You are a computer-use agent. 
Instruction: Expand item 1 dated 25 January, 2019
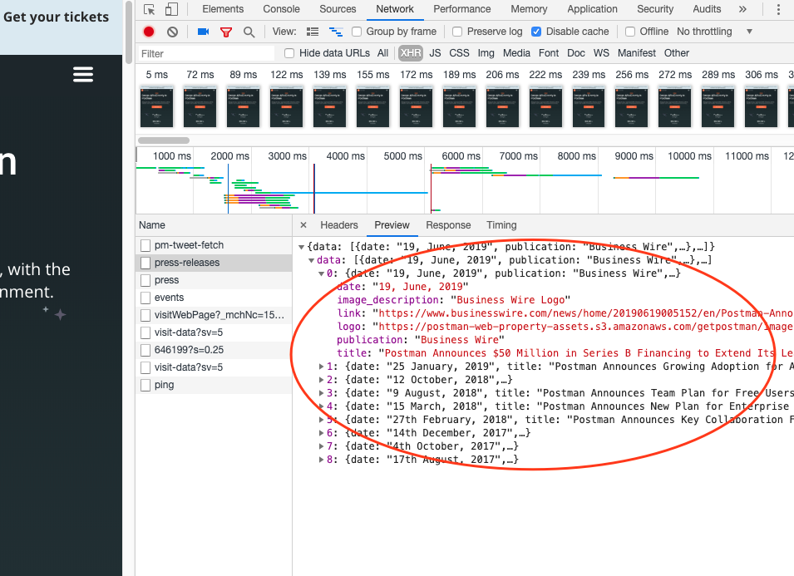(321, 366)
